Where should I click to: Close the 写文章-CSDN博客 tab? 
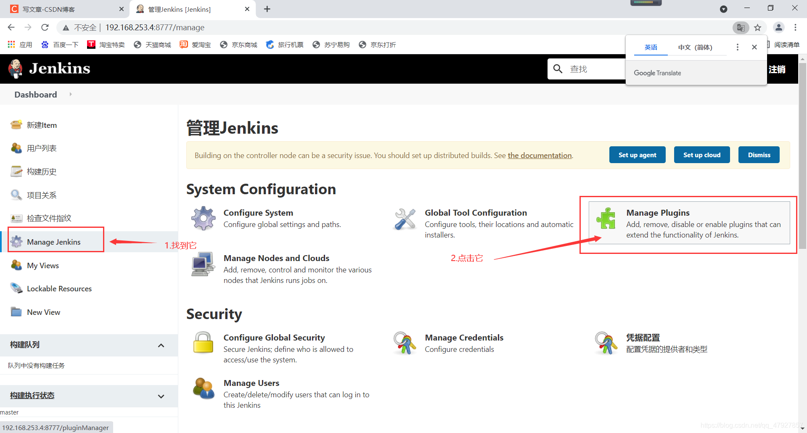pyautogui.click(x=122, y=9)
